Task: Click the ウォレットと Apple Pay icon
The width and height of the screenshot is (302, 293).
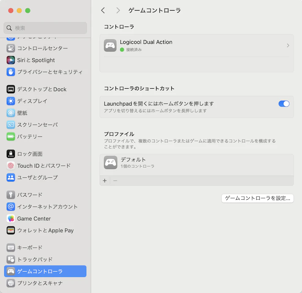Action: [11, 231]
